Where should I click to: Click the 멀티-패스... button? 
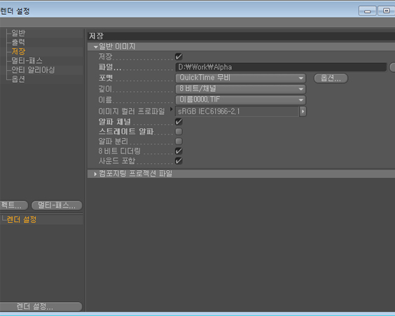57,205
